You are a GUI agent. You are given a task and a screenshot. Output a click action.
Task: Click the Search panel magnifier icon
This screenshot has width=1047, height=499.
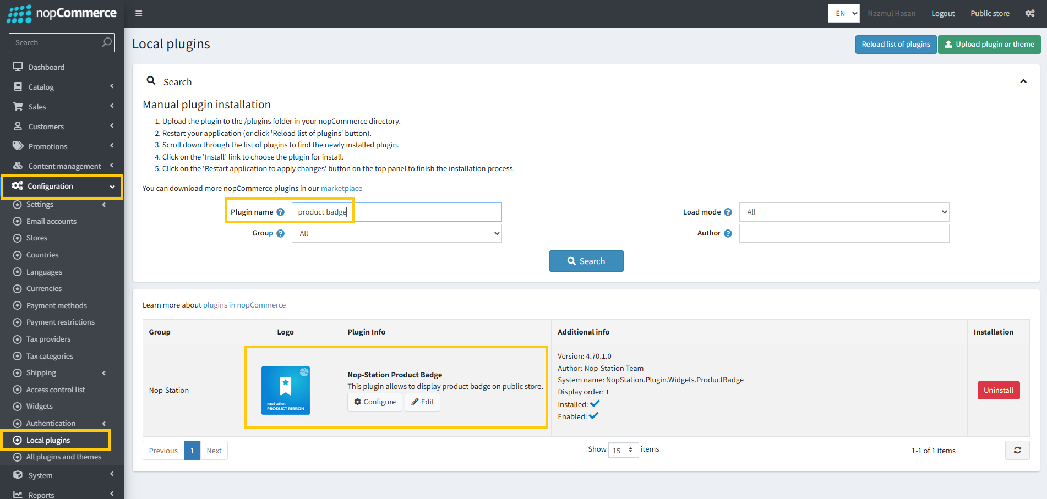151,81
